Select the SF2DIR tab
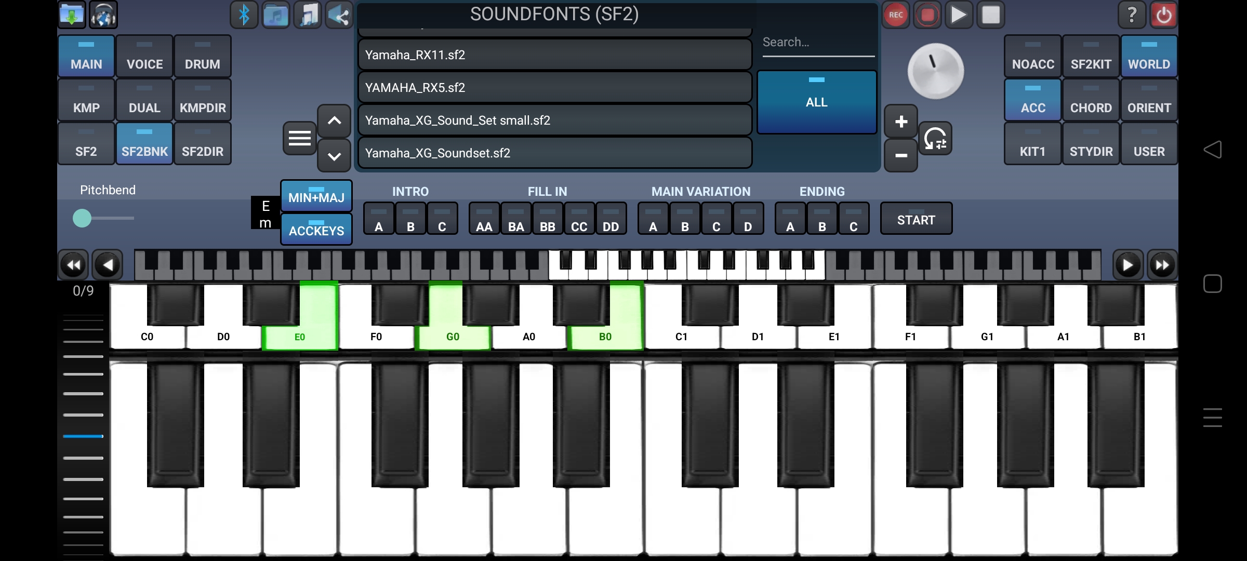Screen dimensions: 1247x561 point(202,144)
